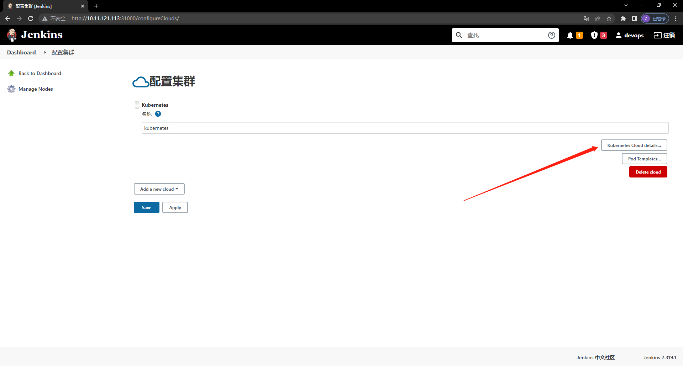Open the search help question icon
The image size is (683, 366).
tap(551, 35)
